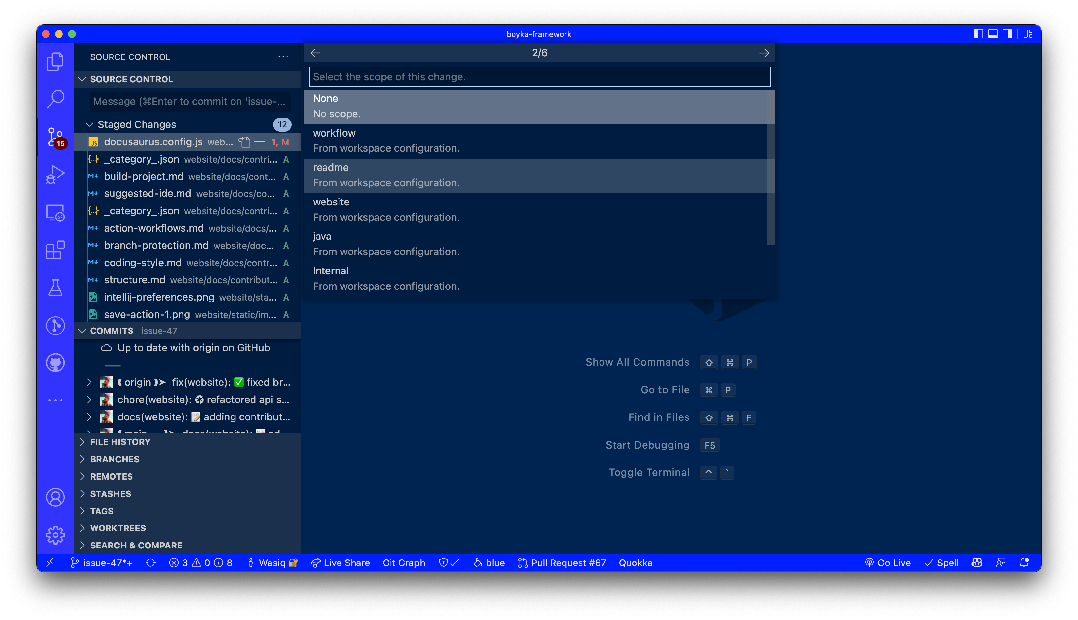Open the Testing flask icon
The image size is (1078, 620).
coord(55,288)
